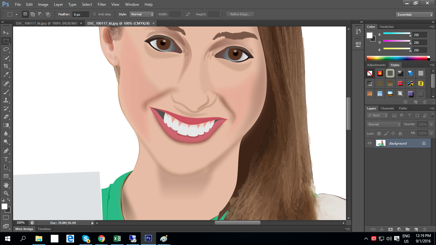
Task: Select the Brush tool
Action: pos(6,92)
